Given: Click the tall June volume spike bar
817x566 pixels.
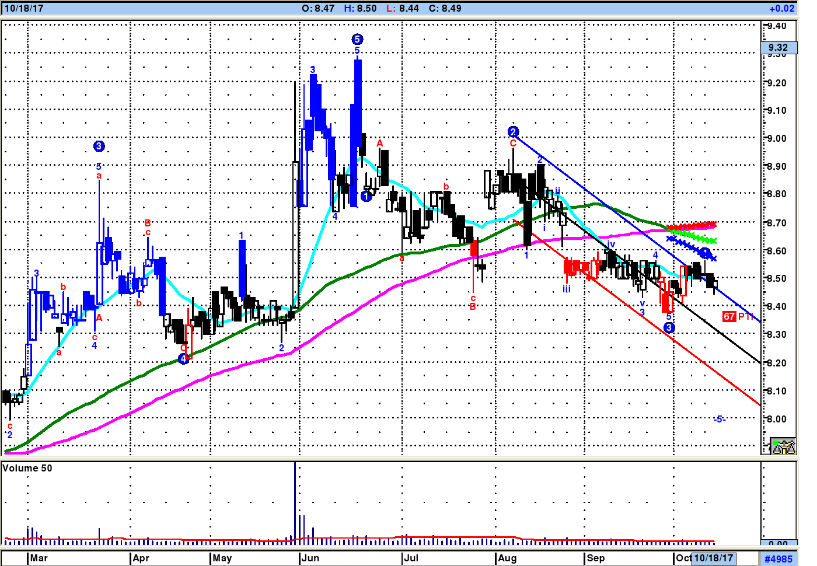Looking at the screenshot, I should pos(295,503).
